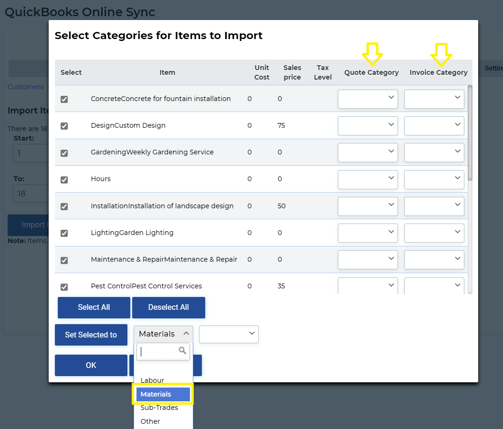Open Quote Category dropdown for Pest Control row

[x=367, y=286]
